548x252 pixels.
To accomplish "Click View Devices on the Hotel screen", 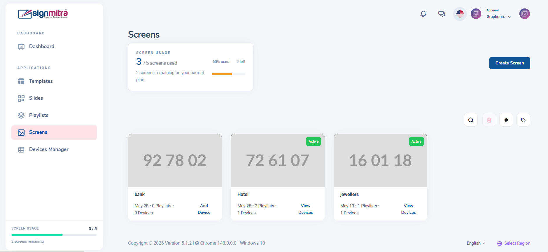I will click(305, 209).
